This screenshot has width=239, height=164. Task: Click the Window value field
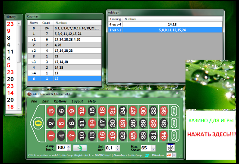[x=170, y=155]
